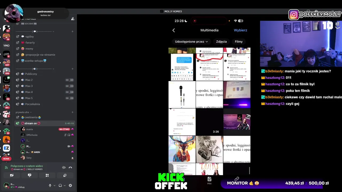Start screen share from voice panel
Screen dimensions: 342x192
pos(29,175)
